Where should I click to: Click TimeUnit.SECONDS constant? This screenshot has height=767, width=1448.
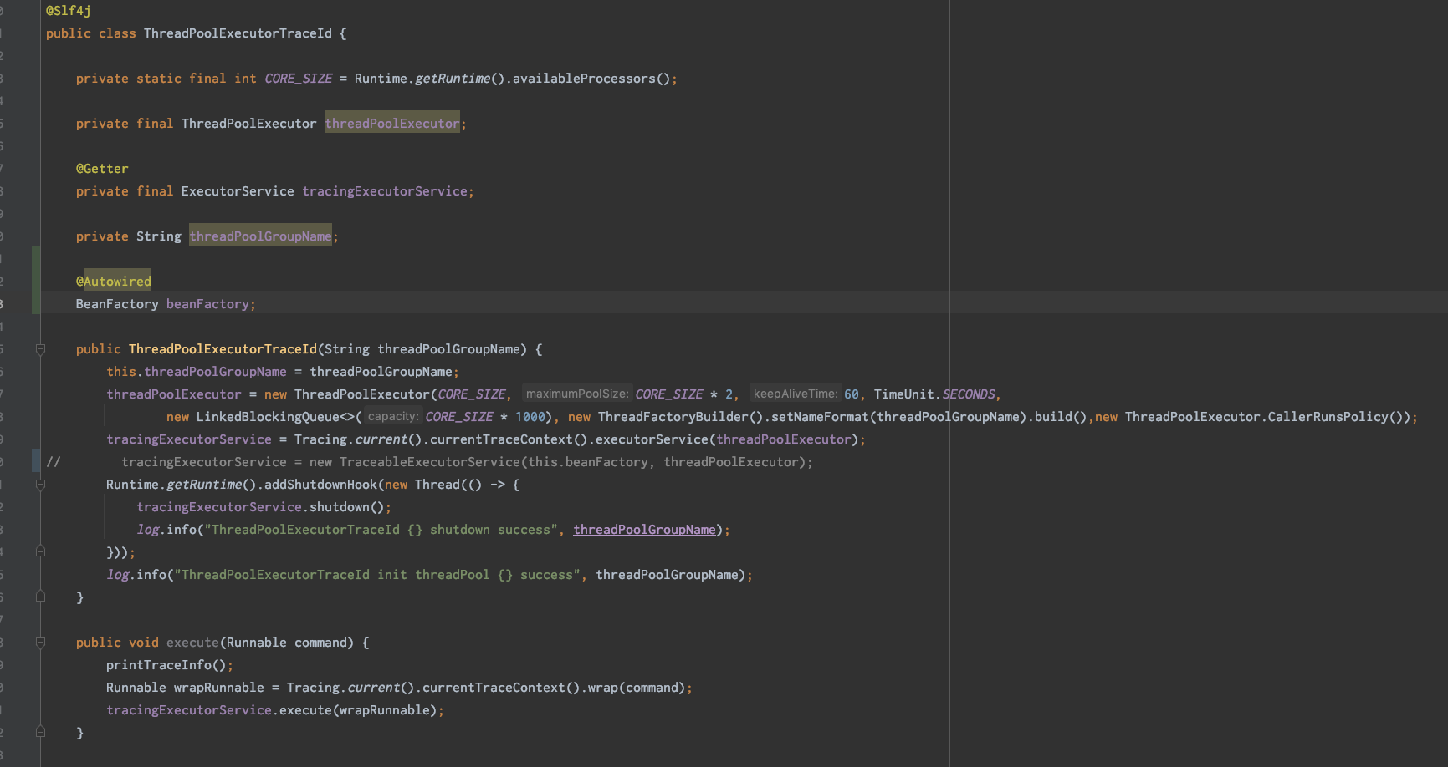point(934,394)
